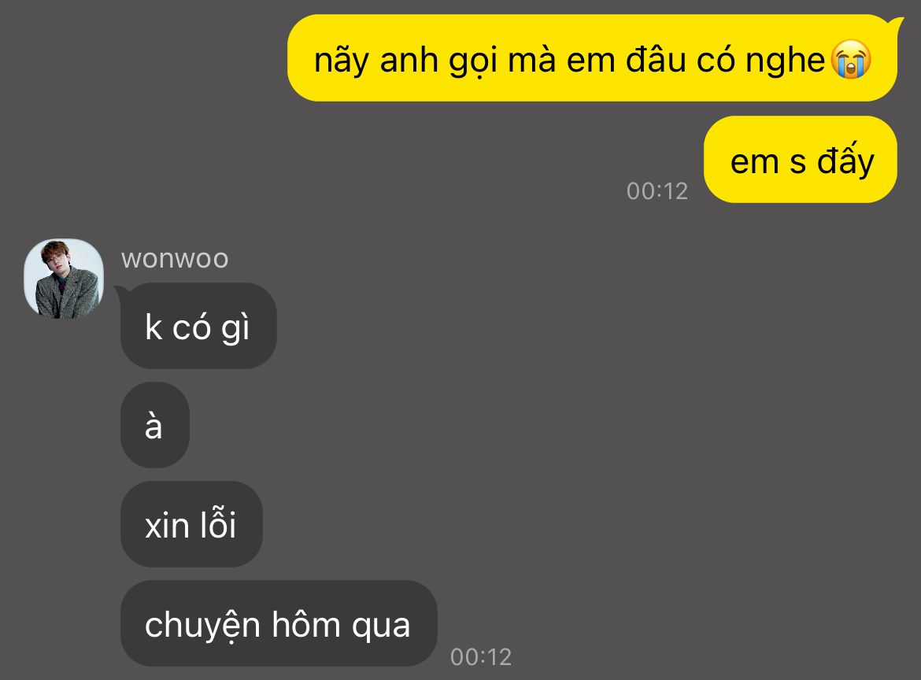Viewport: 921px width, 680px height.
Task: Tap the single 'à' message bubble
Action: 155,425
